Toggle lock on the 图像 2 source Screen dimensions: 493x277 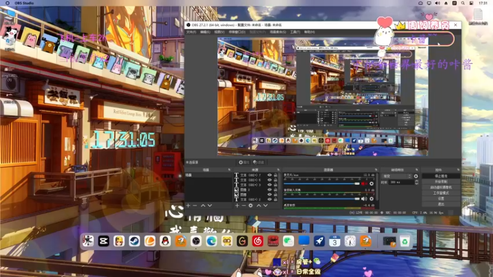(x=275, y=190)
